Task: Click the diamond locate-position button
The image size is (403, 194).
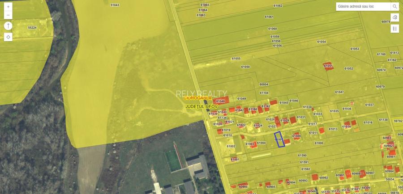Action: point(8,37)
